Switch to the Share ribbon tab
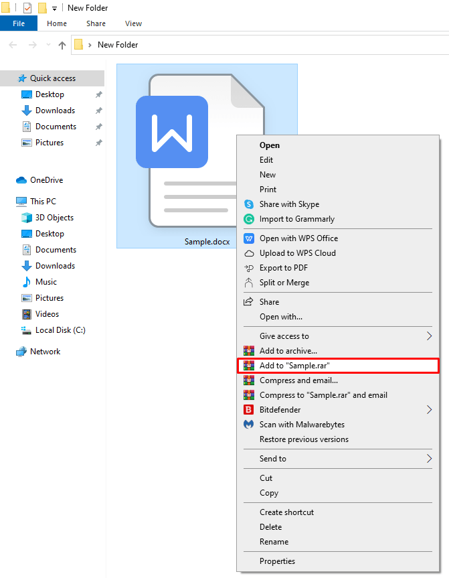This screenshot has height=578, width=449. [96, 23]
